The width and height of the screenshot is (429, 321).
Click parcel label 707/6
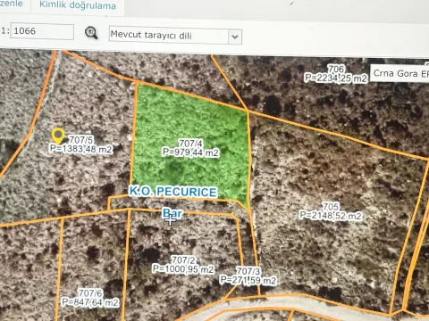(90, 293)
